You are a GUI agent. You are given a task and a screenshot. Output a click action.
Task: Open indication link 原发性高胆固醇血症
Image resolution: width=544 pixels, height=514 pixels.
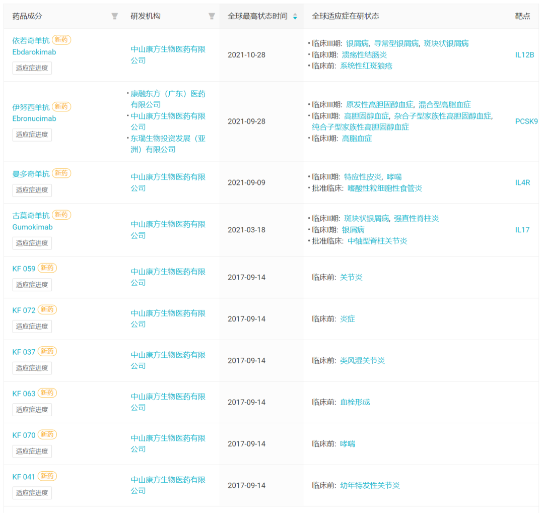pyautogui.click(x=380, y=104)
